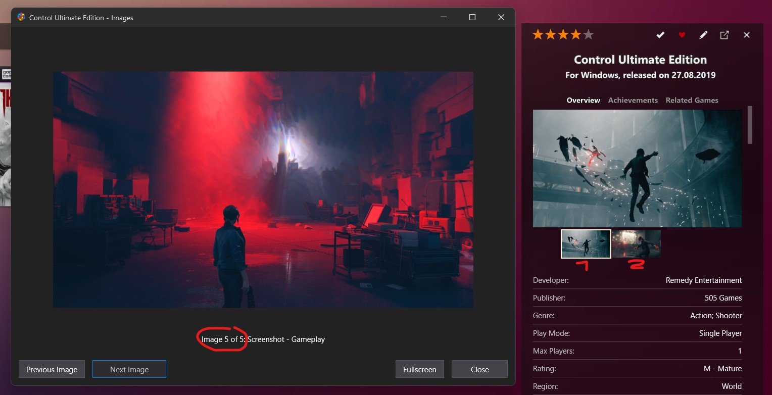Close the game details side panel

pos(747,35)
